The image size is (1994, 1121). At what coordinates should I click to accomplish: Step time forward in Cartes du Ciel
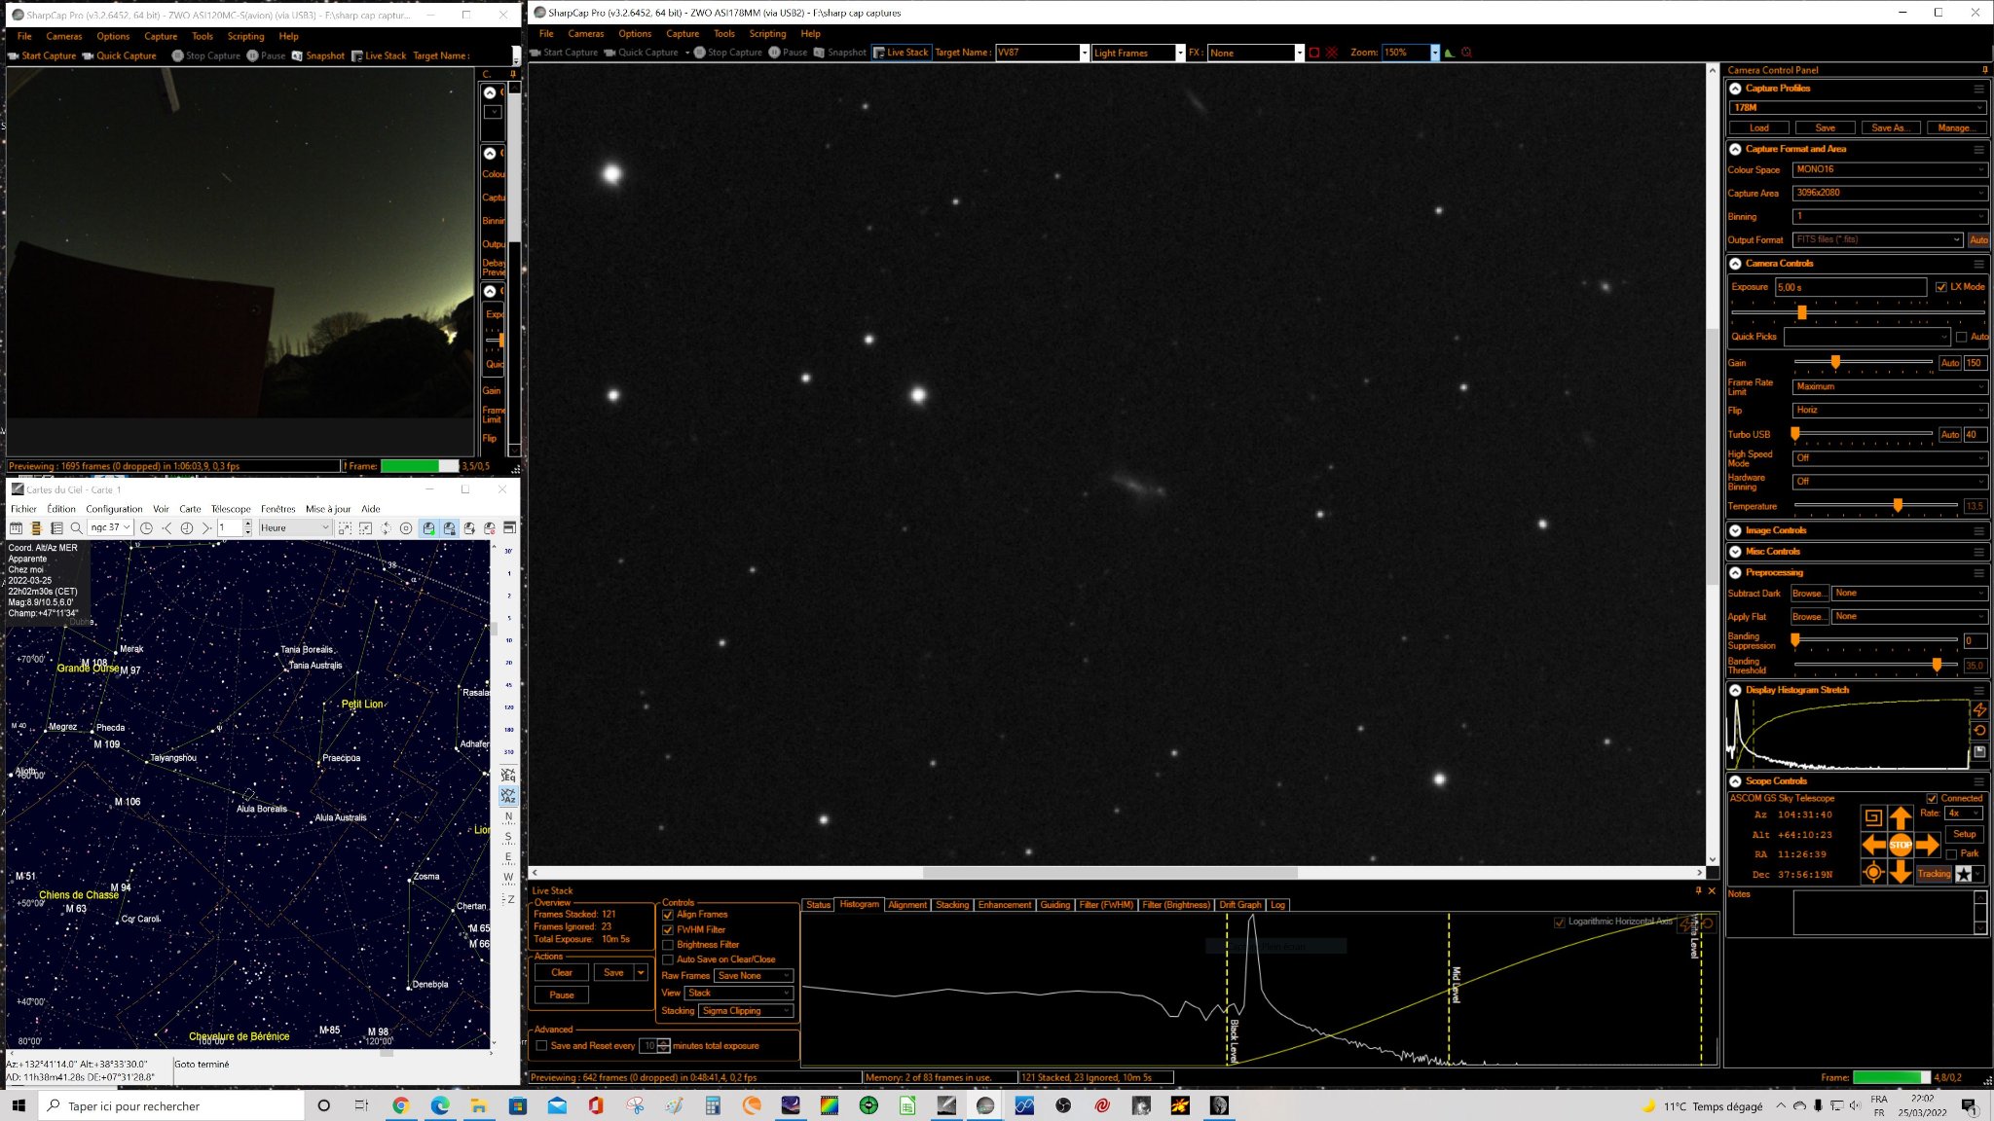tap(205, 527)
